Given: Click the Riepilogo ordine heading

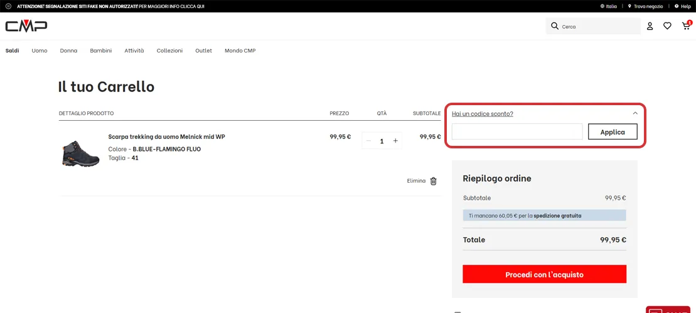Looking at the screenshot, I should coord(497,179).
